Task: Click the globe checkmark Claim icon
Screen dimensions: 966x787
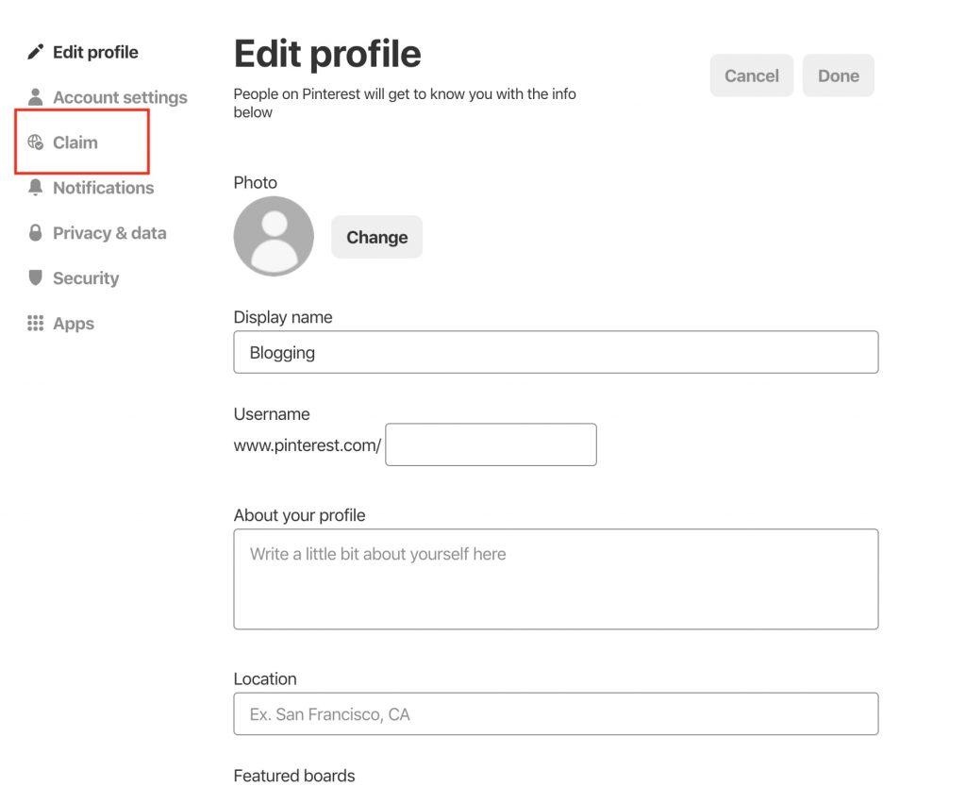Action: tap(36, 142)
